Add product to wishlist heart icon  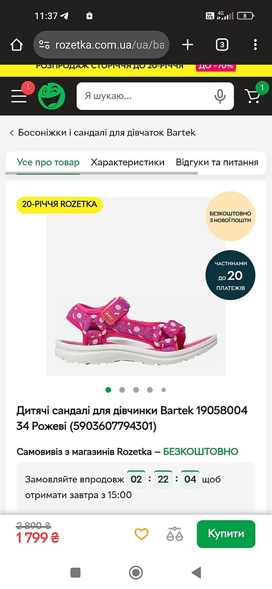click(141, 534)
